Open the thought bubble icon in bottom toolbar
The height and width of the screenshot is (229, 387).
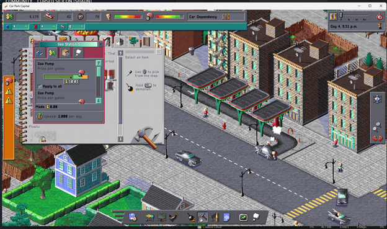pos(256,217)
